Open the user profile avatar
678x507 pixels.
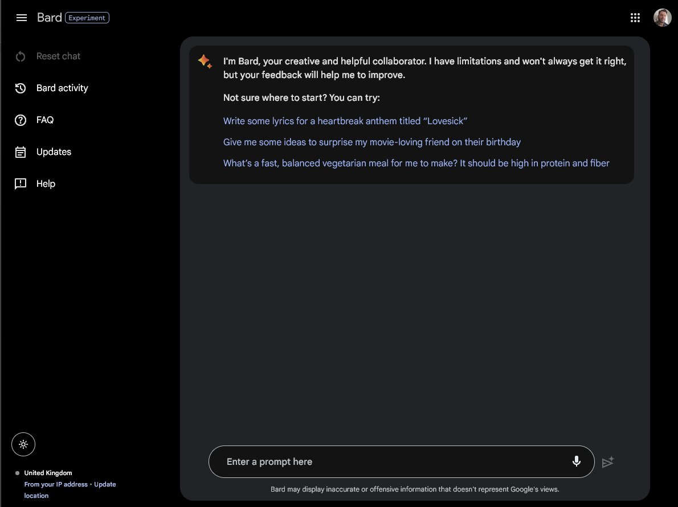662,18
